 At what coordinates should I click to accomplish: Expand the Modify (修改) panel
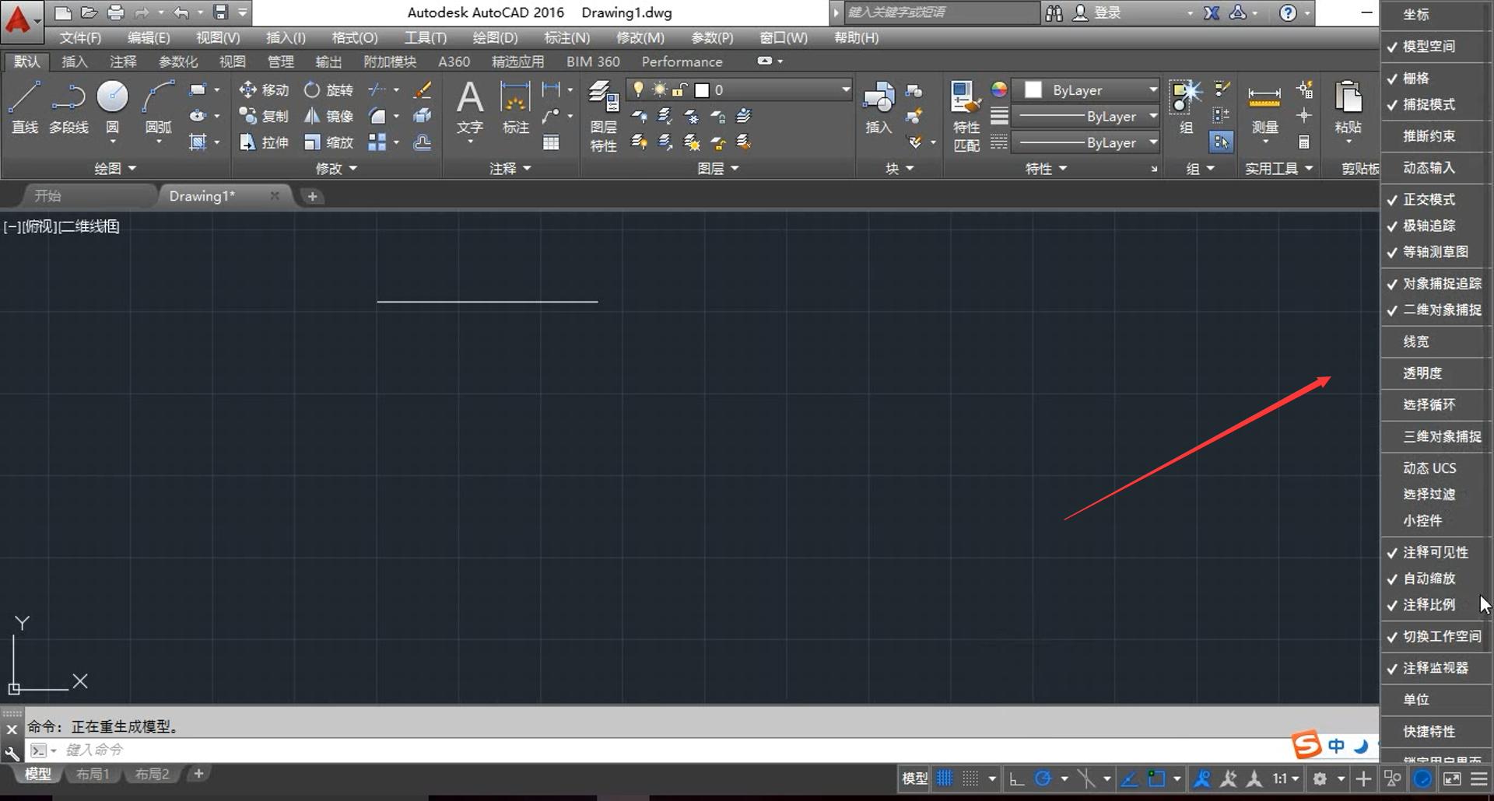tap(336, 169)
